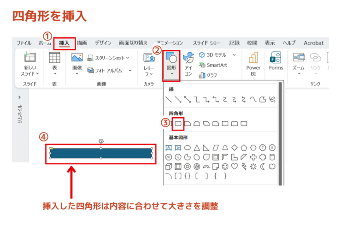Select the cylinder can shape
Screen dimensions: 341x233
tap(272, 157)
